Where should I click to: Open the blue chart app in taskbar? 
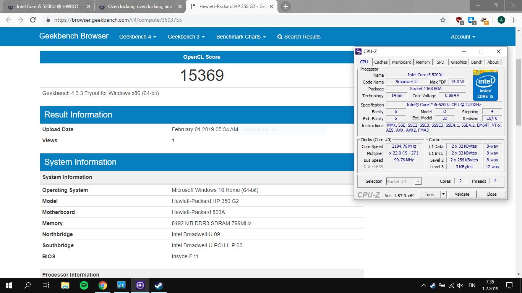pos(122,285)
